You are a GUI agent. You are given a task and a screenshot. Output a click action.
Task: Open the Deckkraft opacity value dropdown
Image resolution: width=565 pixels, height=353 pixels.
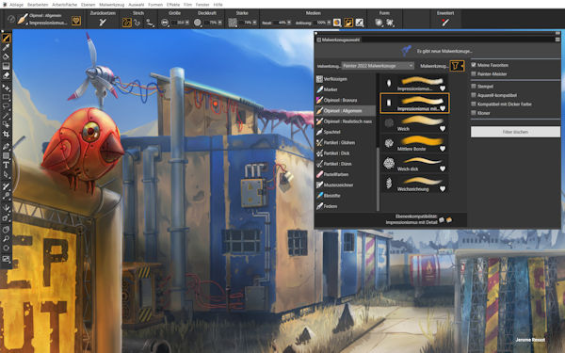219,23
